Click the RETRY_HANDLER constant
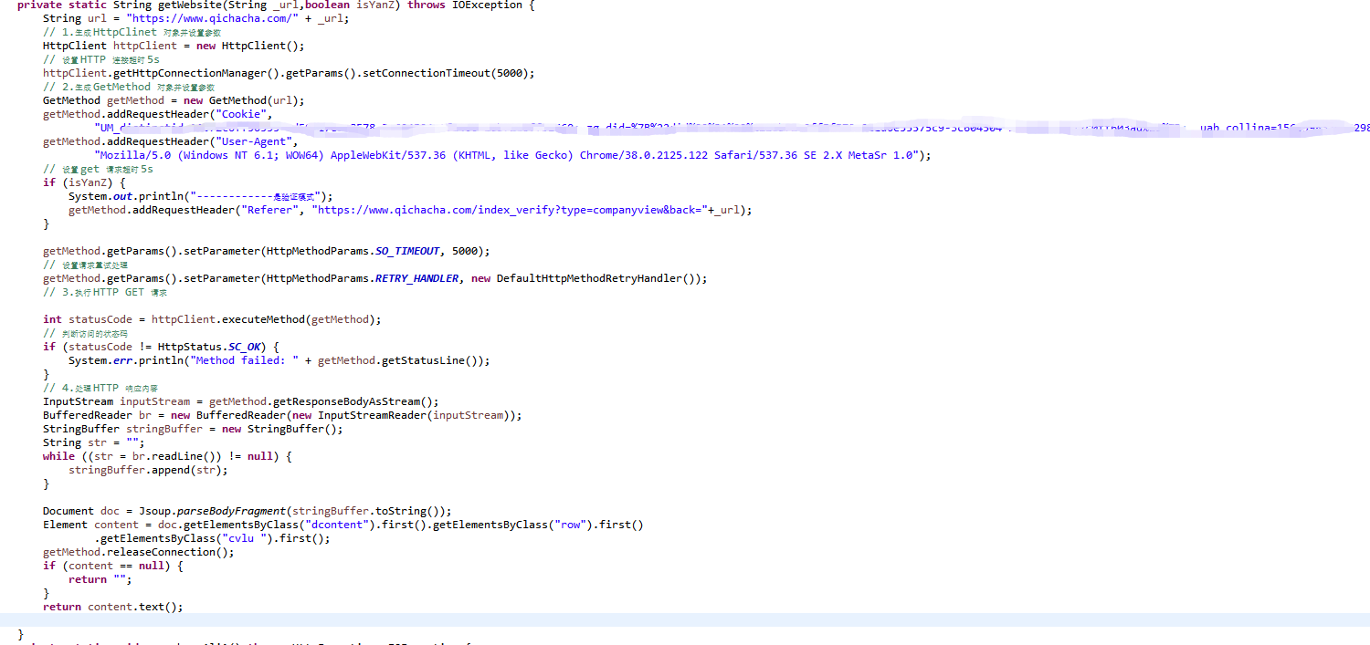 pos(417,278)
